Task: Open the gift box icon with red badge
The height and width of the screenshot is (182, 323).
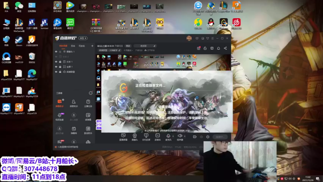Action: click(199, 48)
